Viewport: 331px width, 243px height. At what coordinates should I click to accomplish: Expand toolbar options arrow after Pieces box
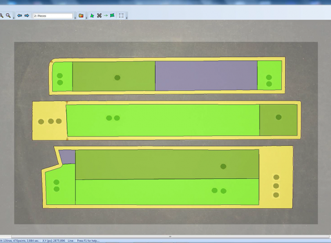tap(75, 18)
